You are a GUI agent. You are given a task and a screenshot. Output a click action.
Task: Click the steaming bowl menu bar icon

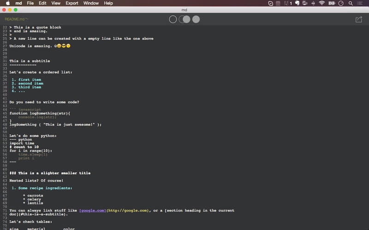(x=305, y=3)
